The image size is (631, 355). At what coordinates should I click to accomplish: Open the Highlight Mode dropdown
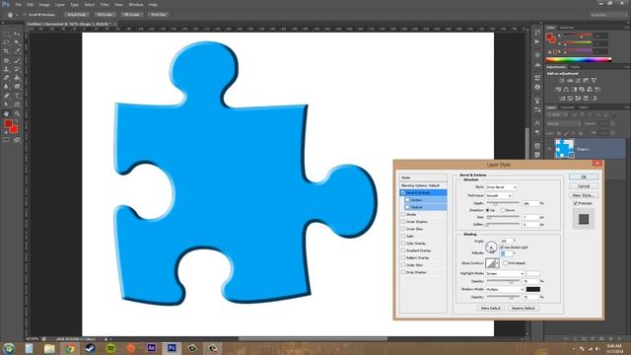click(505, 274)
